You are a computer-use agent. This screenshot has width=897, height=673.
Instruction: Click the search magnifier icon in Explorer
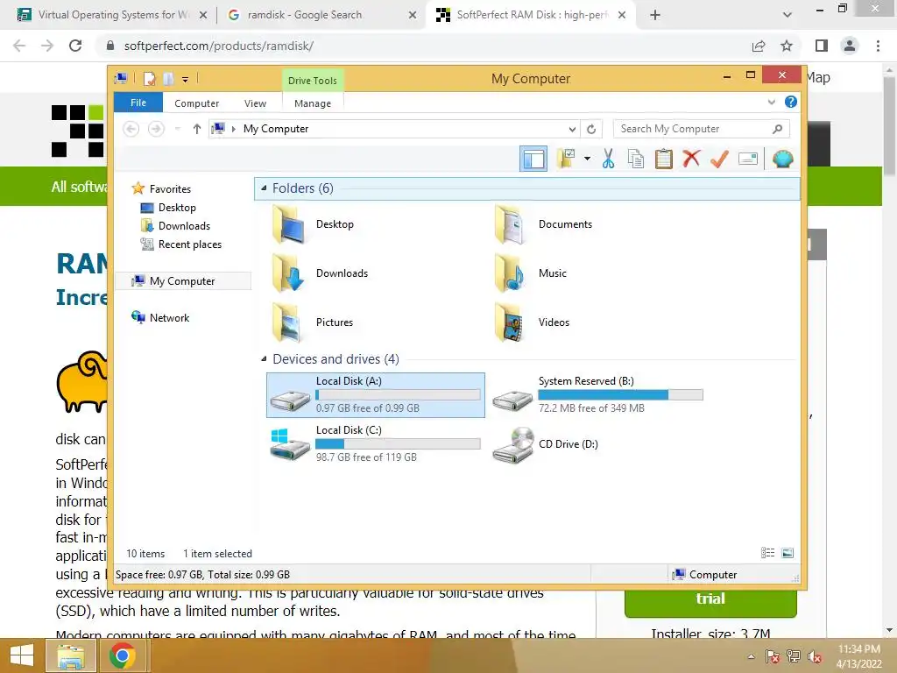coord(777,129)
